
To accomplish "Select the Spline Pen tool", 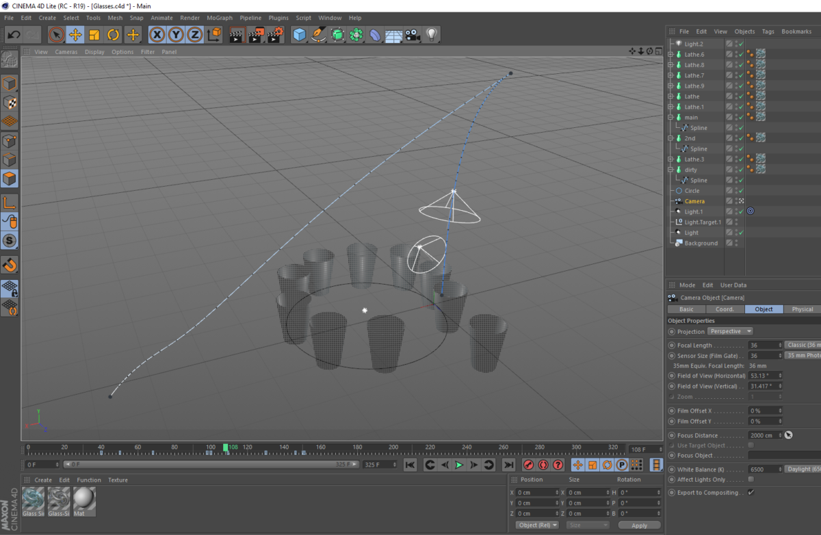I will 318,34.
